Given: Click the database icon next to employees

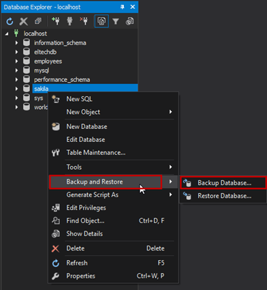Looking at the screenshot, I should 27,61.
